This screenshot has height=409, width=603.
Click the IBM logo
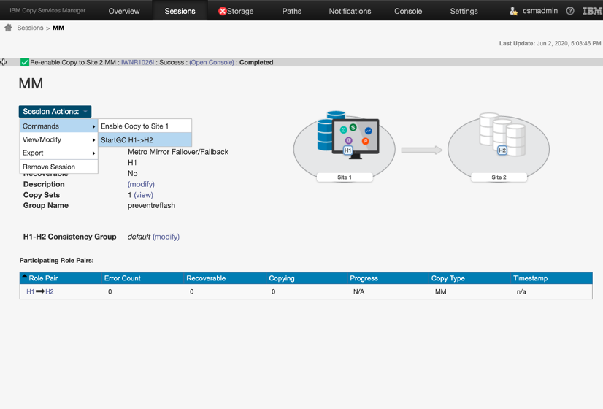click(x=592, y=11)
